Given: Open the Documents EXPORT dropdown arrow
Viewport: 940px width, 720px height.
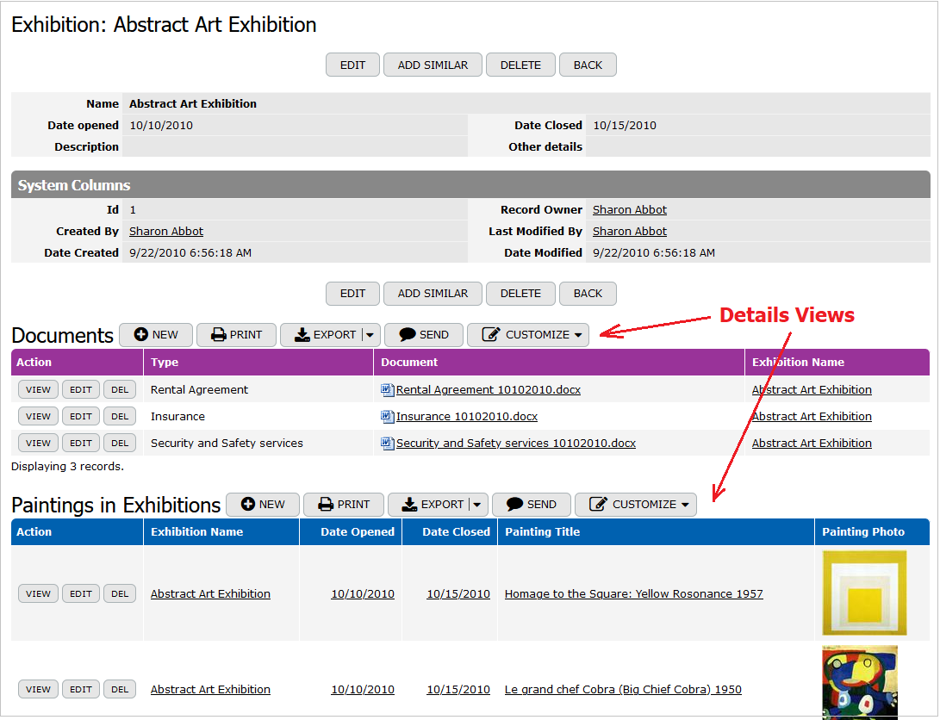Looking at the screenshot, I should pyautogui.click(x=370, y=335).
